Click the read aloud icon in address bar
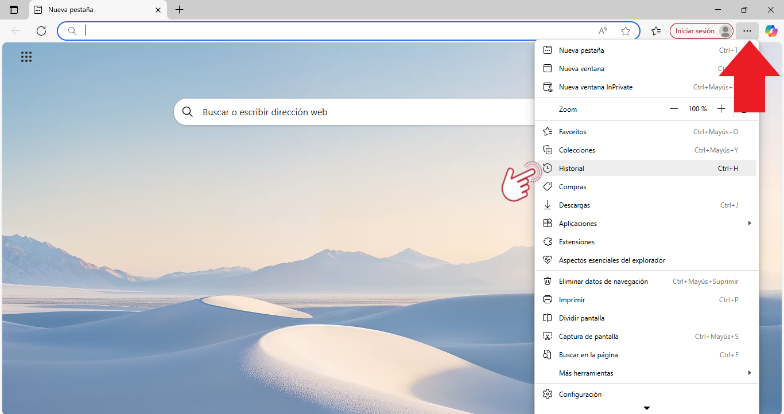Viewport: 784px width, 414px height. [x=603, y=31]
